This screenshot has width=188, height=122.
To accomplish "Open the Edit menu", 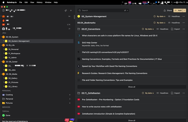I will [x=26, y=2].
